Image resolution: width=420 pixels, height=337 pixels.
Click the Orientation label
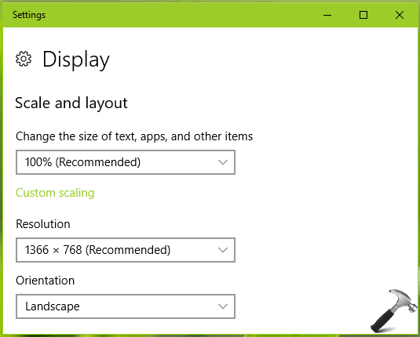click(x=45, y=281)
